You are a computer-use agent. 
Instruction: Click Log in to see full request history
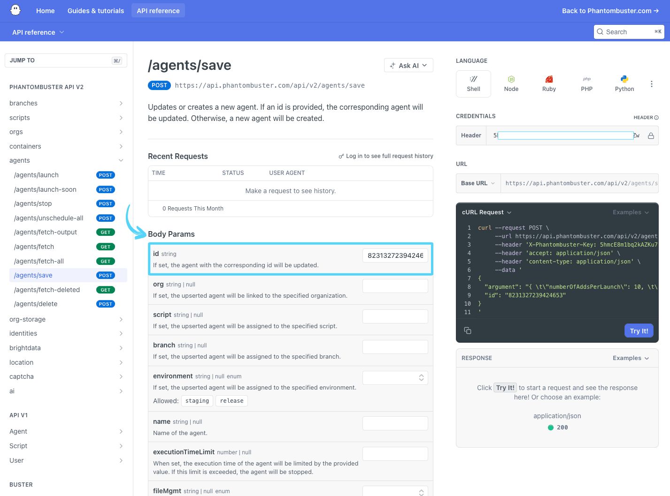pos(386,156)
